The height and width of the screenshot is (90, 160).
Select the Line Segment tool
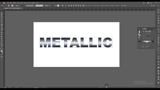2,19
